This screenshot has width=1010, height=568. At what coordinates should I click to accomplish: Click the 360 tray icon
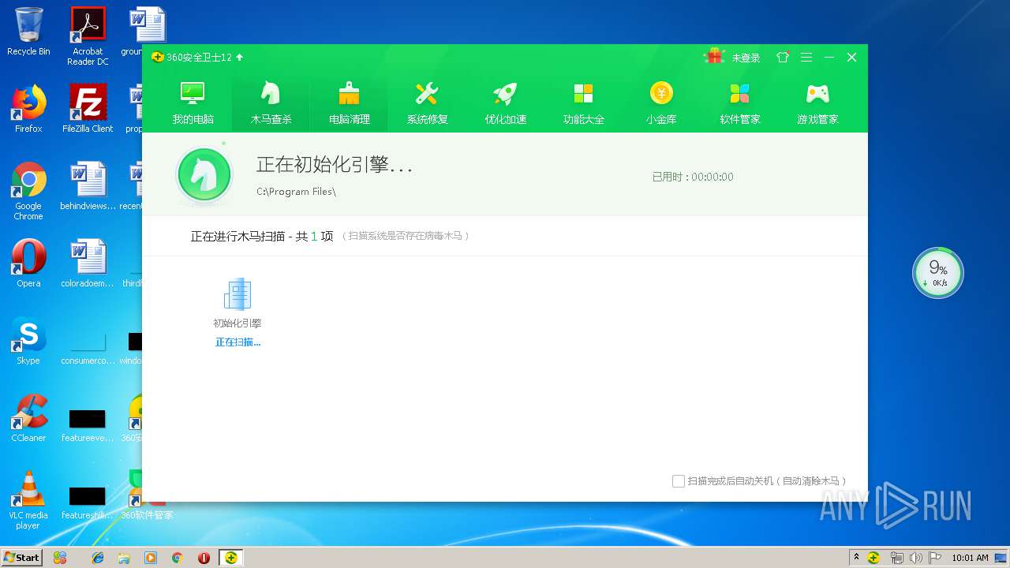873,557
